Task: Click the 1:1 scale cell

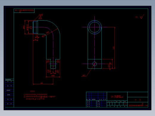Action: pyautogui.click(x=125, y=104)
